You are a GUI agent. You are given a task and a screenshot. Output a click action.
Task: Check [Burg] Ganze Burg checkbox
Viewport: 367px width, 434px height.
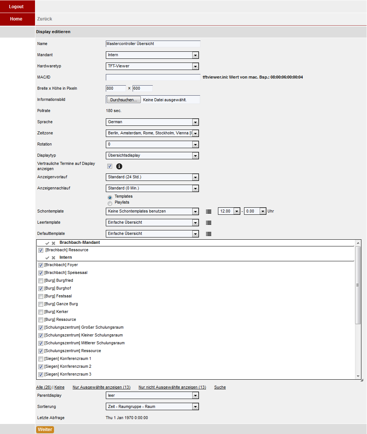(x=41, y=304)
